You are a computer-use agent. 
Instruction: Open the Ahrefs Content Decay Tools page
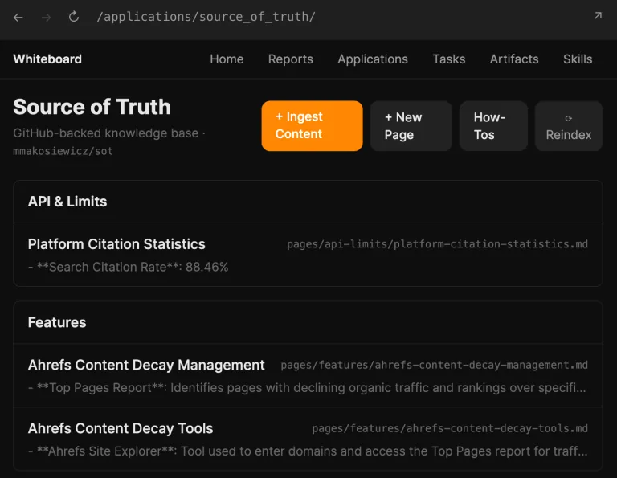(121, 428)
